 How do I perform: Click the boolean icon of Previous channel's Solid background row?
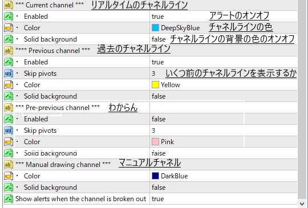point(9,96)
